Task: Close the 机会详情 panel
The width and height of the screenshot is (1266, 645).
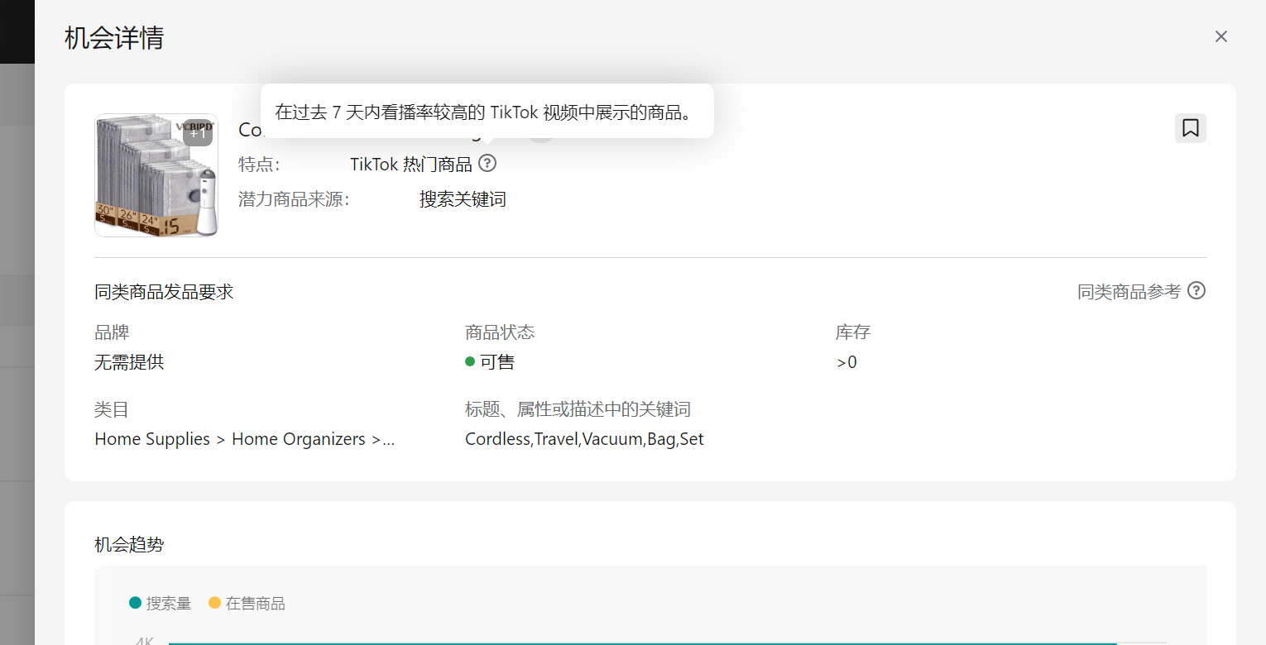Action: (1220, 36)
